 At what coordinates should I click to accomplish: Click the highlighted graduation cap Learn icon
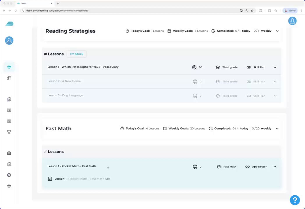click(9, 67)
